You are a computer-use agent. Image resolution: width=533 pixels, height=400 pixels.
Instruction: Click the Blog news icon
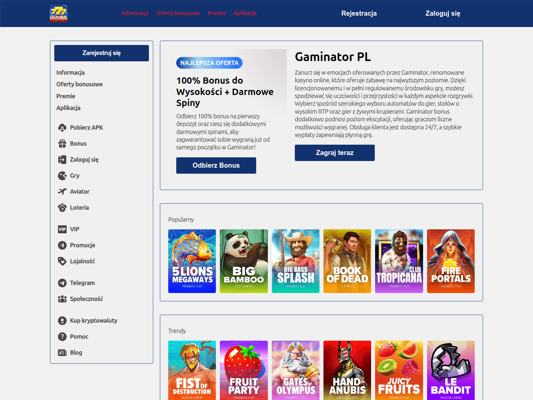point(62,353)
